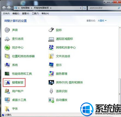This screenshot has height=117, width=121.
Task: Open the 网络和共享中心 network icon
Action: point(51,48)
